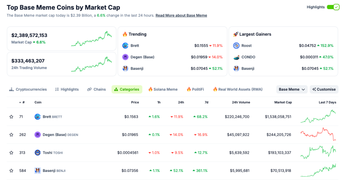Click the Roost coin icon in Largest Gainers
345x180 pixels.
click(x=236, y=46)
